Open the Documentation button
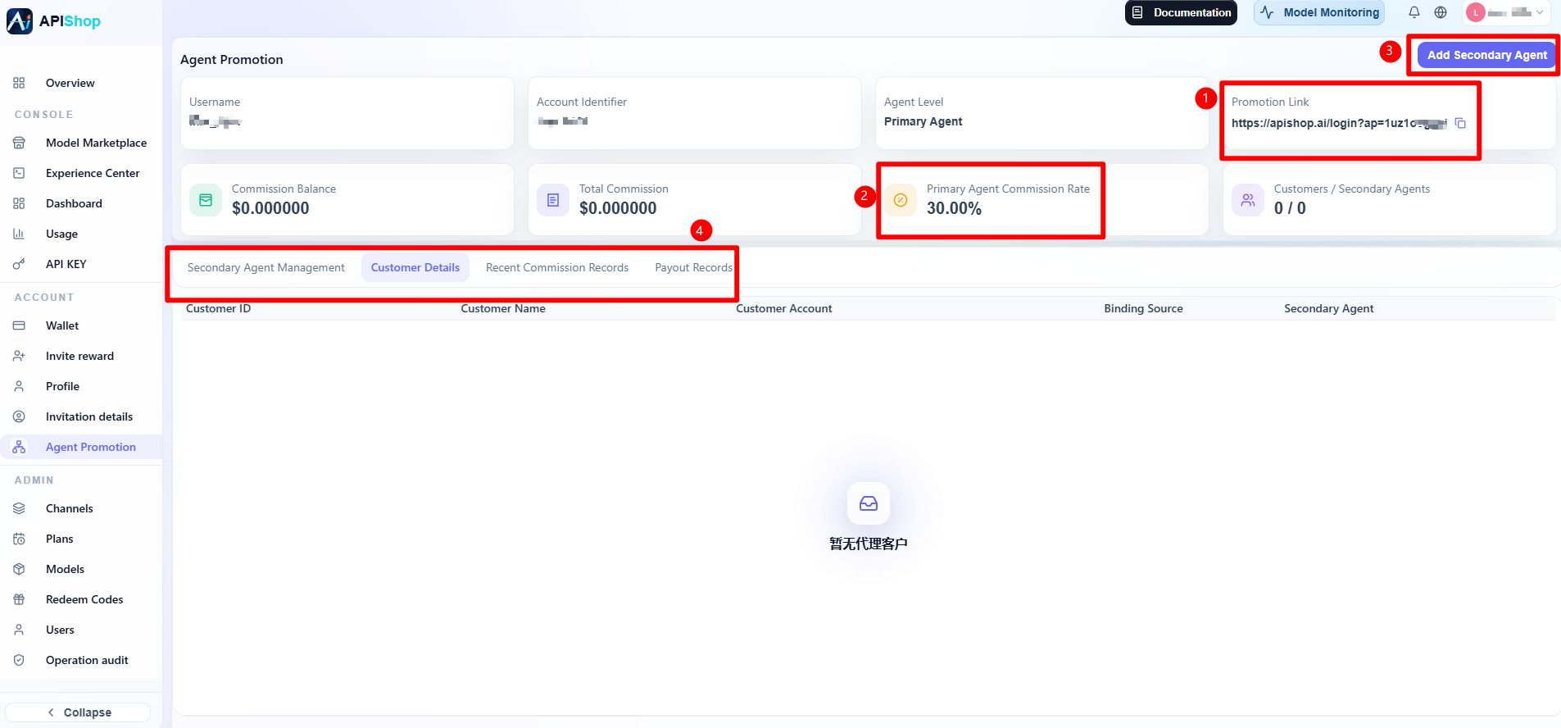Screen dimensions: 1561x728 coord(1181,12)
